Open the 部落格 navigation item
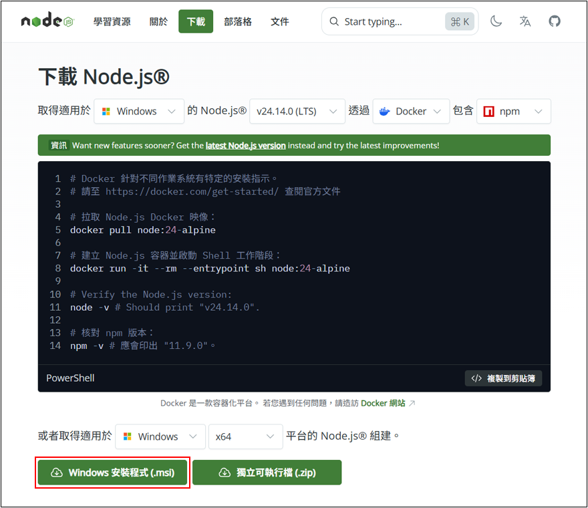 [x=238, y=21]
